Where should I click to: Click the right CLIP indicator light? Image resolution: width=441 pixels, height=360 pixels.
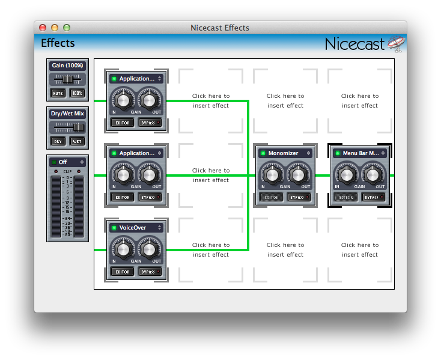click(x=79, y=171)
